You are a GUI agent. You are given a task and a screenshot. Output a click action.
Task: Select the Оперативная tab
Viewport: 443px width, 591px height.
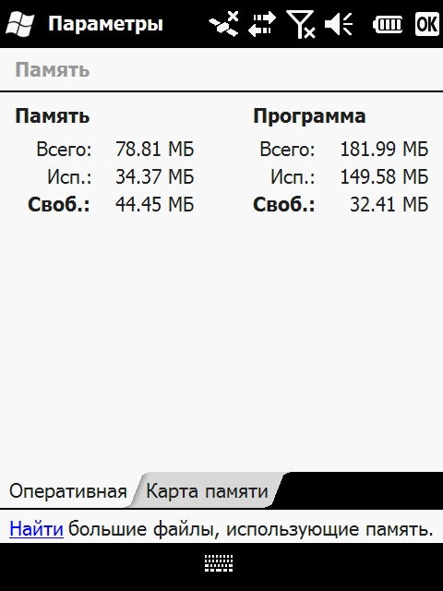coord(67,491)
